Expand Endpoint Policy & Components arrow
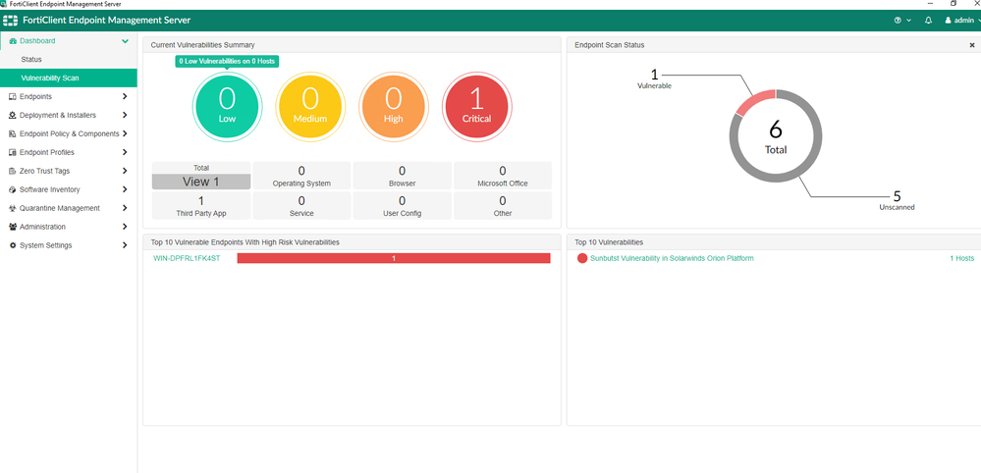The height and width of the screenshot is (473, 981). tap(125, 133)
